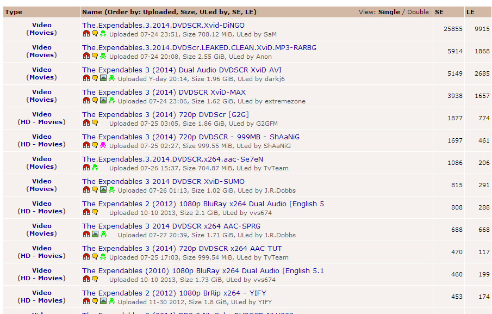The height and width of the screenshot is (314, 492).
Task: Click cover image icon on XviD-SUMO row
Action: coord(103,190)
